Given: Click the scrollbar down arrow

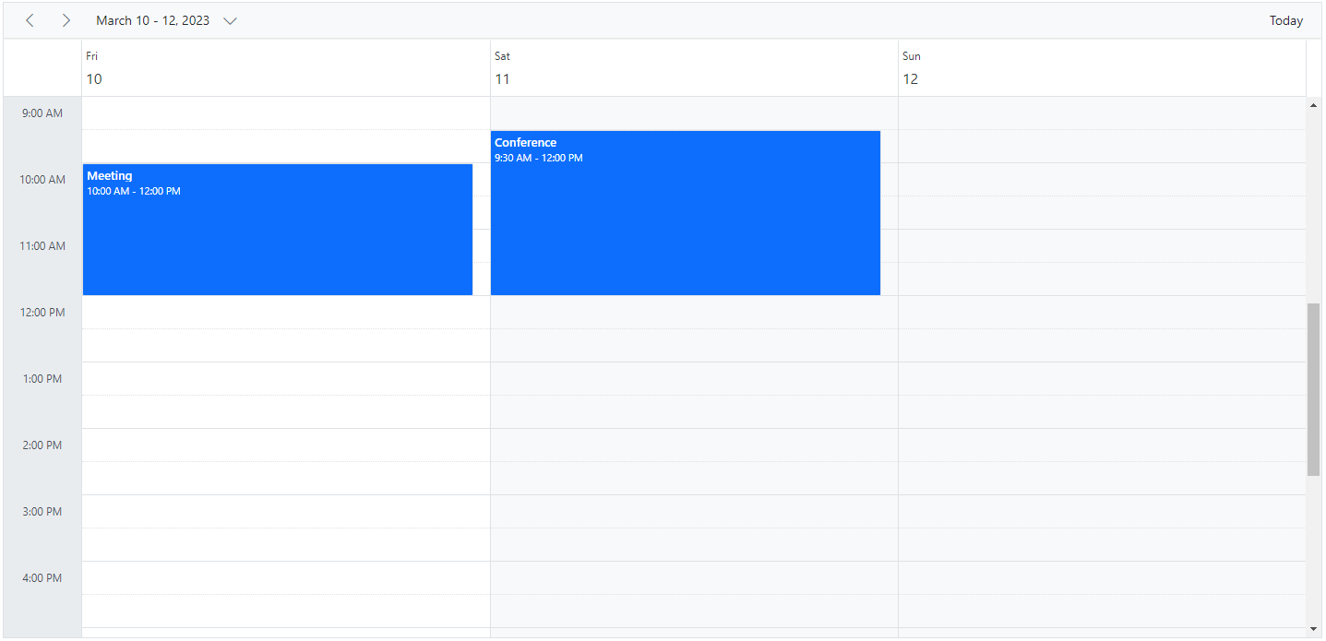Looking at the screenshot, I should pos(1313,629).
